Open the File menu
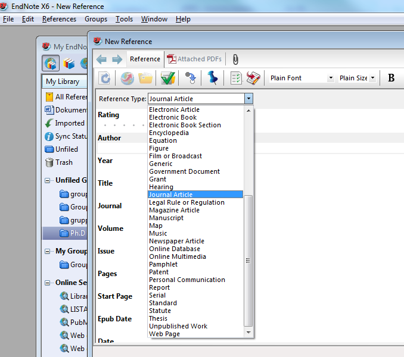The width and height of the screenshot is (404, 357). pos(8,19)
